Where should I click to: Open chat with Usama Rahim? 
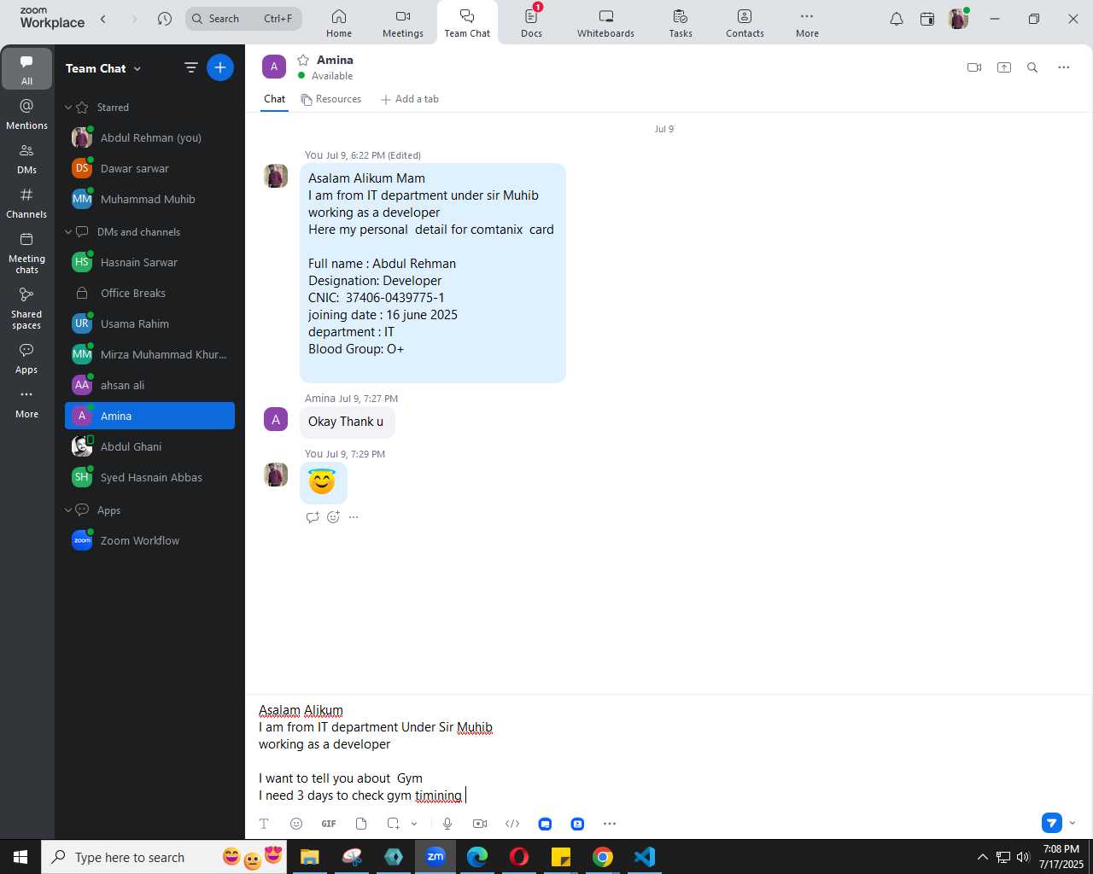(149, 323)
